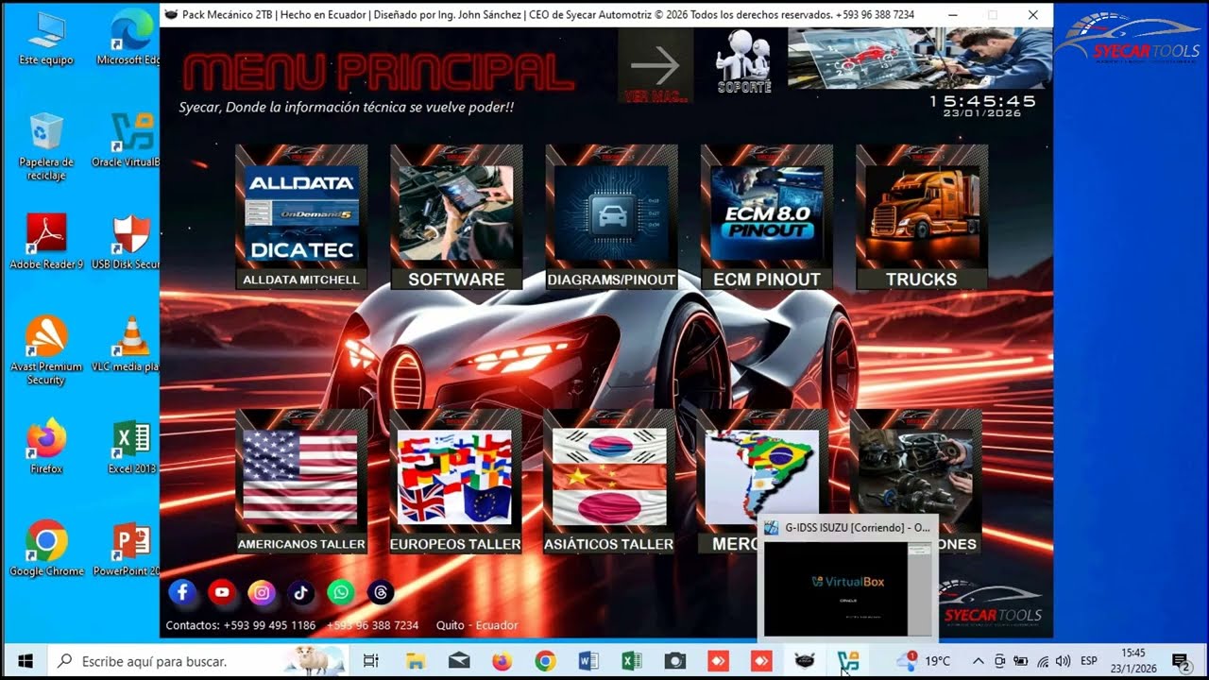Open the ECM PINOUT tile
Screen dimensions: 1209x680
[767, 217]
